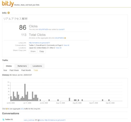The height and width of the screenshot is (122, 131).
Task: Click the Aug 12, 2009 axis label
Action: pos(61,103)
